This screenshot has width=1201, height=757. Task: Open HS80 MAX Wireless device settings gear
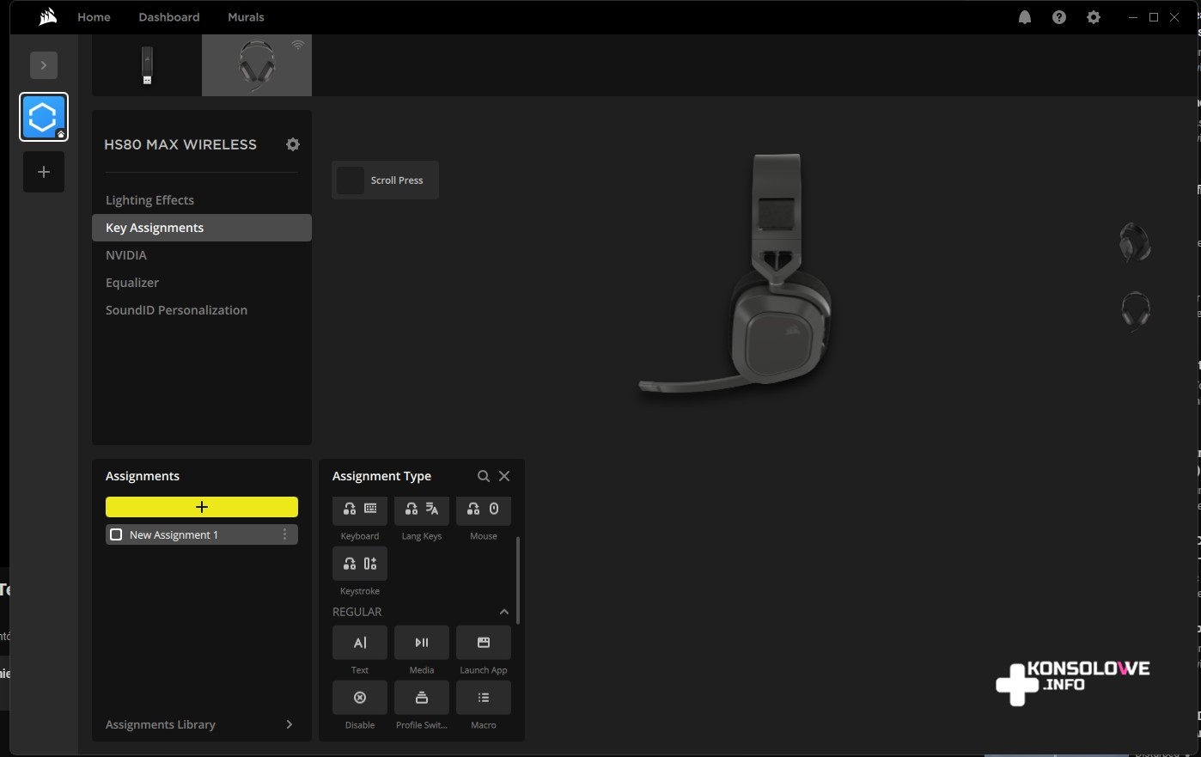tap(293, 144)
